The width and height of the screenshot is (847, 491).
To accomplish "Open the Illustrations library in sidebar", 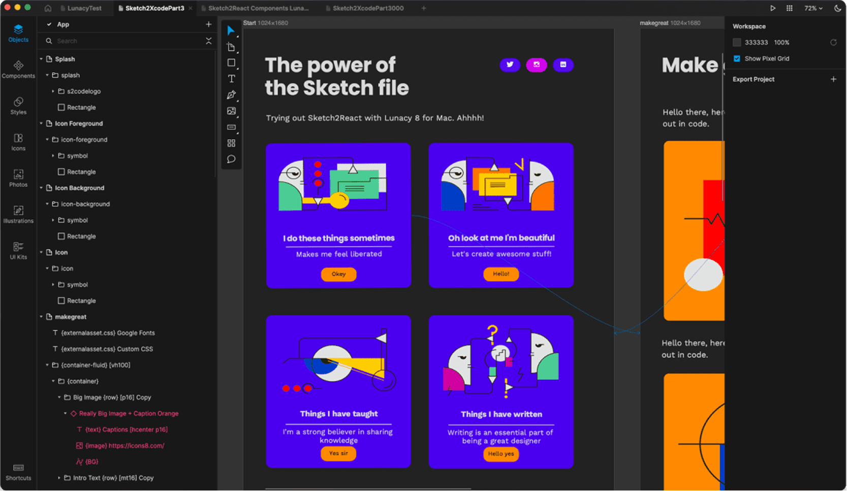I will pyautogui.click(x=18, y=214).
